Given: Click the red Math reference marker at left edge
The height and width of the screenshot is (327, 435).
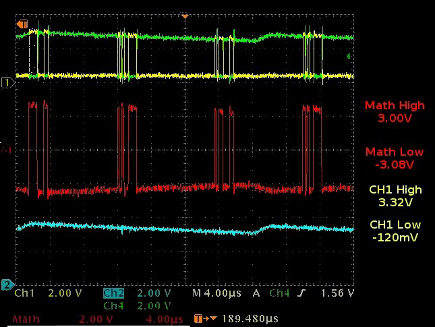Looking at the screenshot, I should pos(7,150).
